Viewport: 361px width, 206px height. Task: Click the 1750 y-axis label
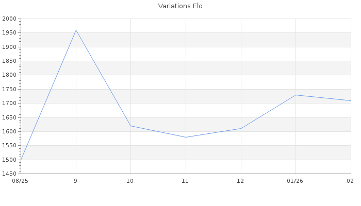(10, 89)
